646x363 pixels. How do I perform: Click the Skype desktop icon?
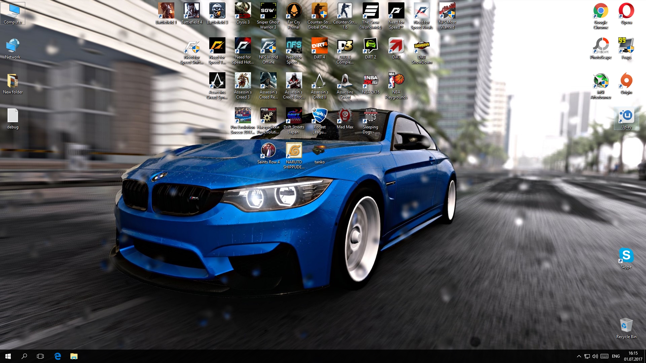[x=626, y=256]
